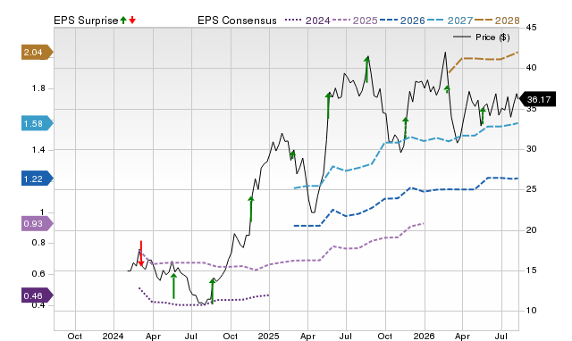Click the 36.17 current price label

pyautogui.click(x=537, y=99)
